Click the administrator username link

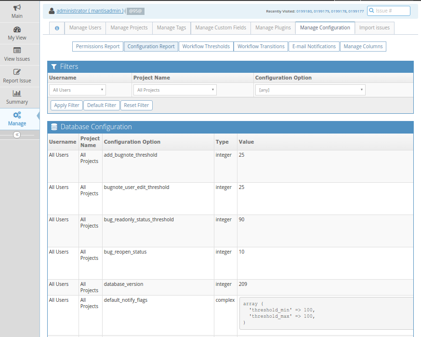(x=90, y=11)
